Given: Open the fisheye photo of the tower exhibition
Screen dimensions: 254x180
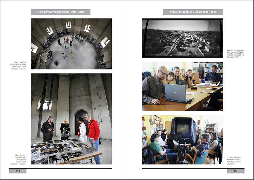Looking at the screenshot, I should point(71,44).
